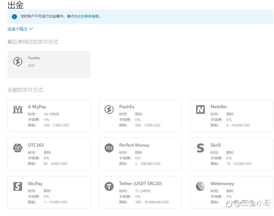The image size is (274, 216).
Task: Expand the 出金小贴士 withdrawal tips section
Action: [20, 29]
